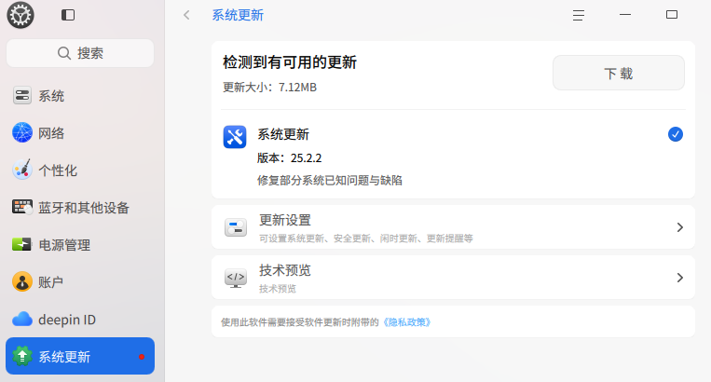Open the 隐私政策 link
711x382 pixels.
[x=406, y=322]
